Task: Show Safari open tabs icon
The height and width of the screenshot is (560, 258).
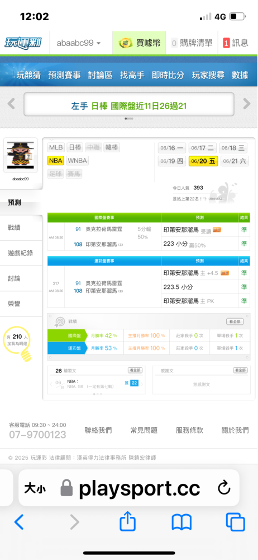Action: [x=236, y=522]
